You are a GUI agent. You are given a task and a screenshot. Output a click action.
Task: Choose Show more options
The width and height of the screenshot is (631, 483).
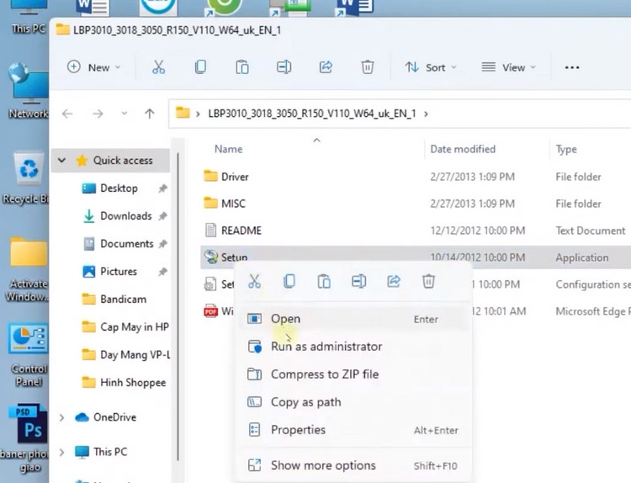353,465
